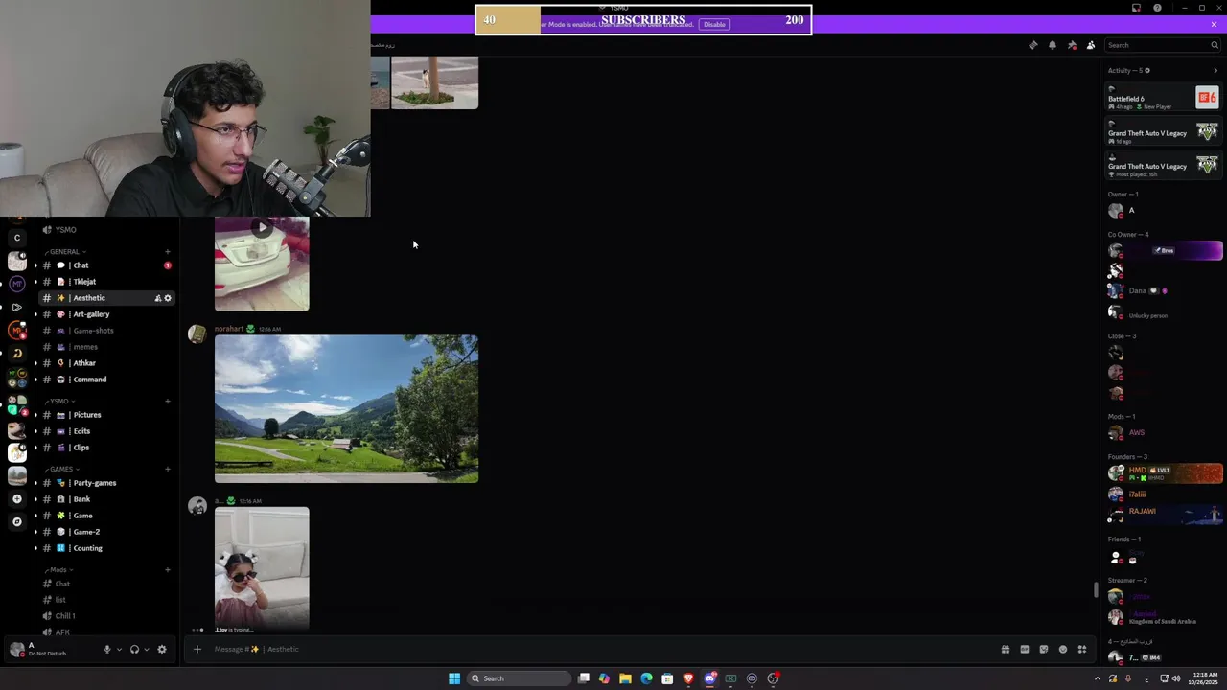The height and width of the screenshot is (690, 1227).
Task: Collapse the GAMES category
Action: tap(61, 469)
